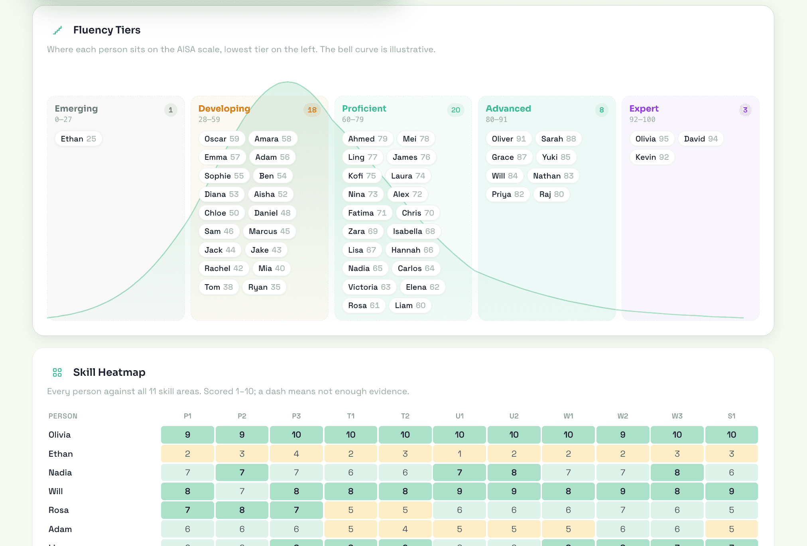Select the Fatima 71 person chip

tap(367, 213)
